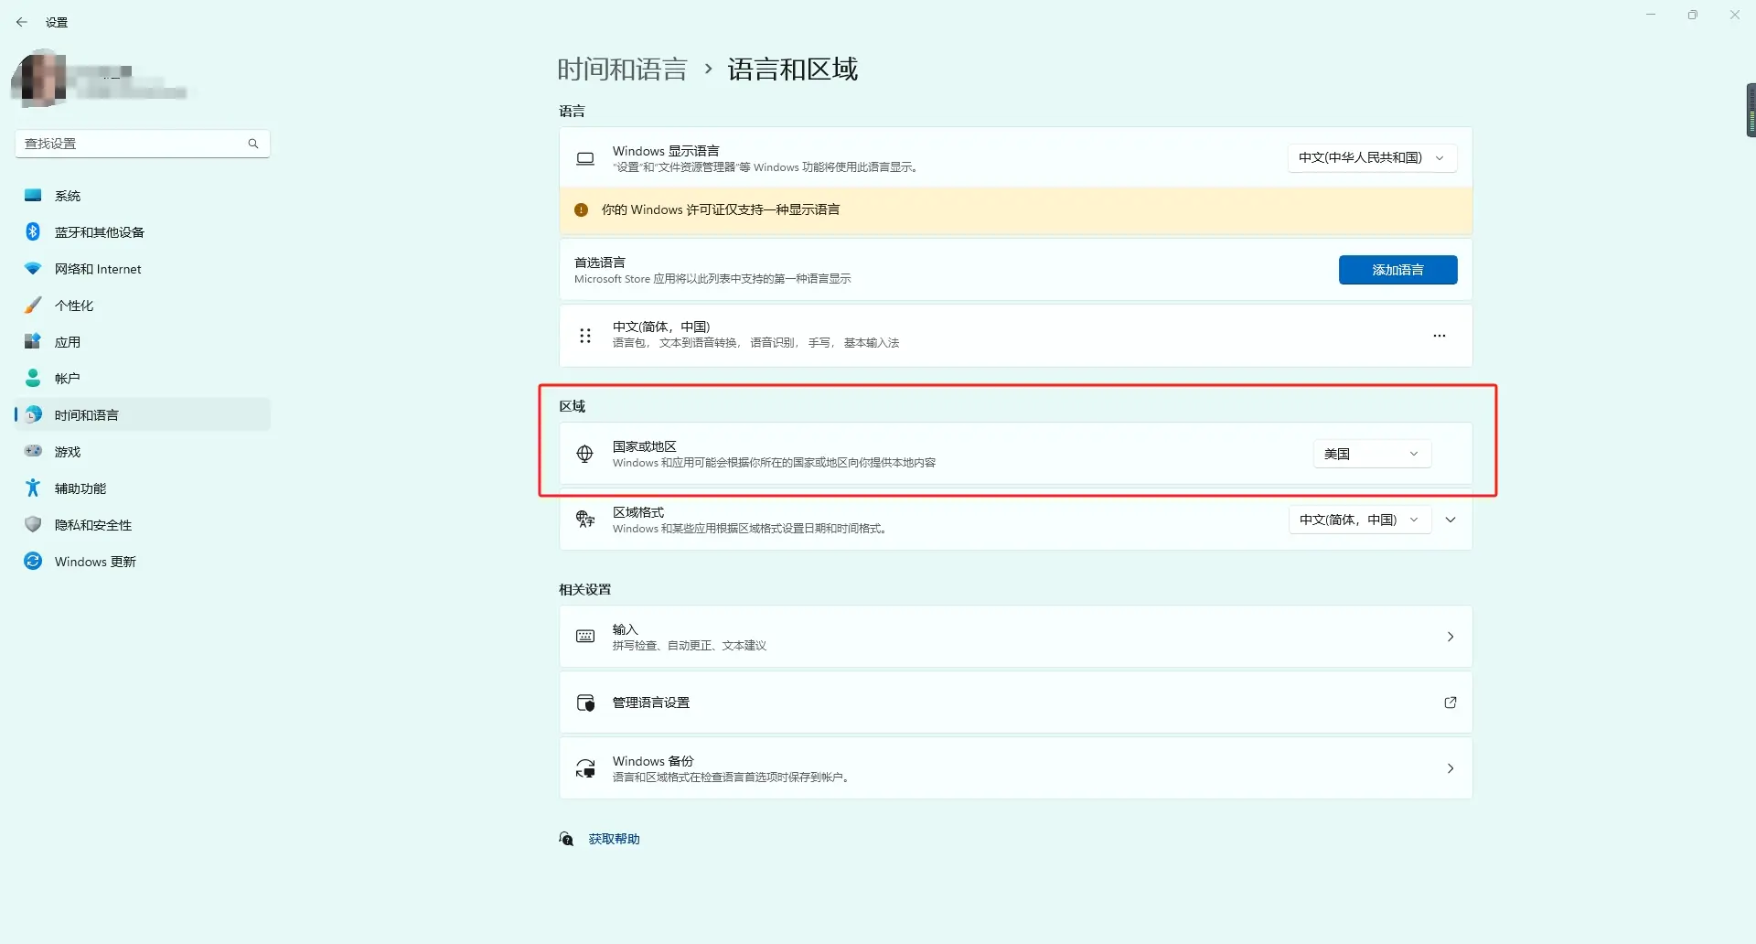1756x944 pixels.
Task: Open 个性化 settings
Action: pos(143,305)
